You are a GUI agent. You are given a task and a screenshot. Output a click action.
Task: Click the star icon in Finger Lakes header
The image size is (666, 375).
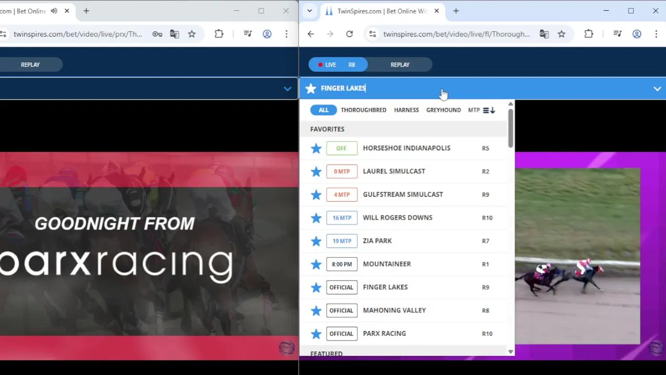pyautogui.click(x=311, y=88)
